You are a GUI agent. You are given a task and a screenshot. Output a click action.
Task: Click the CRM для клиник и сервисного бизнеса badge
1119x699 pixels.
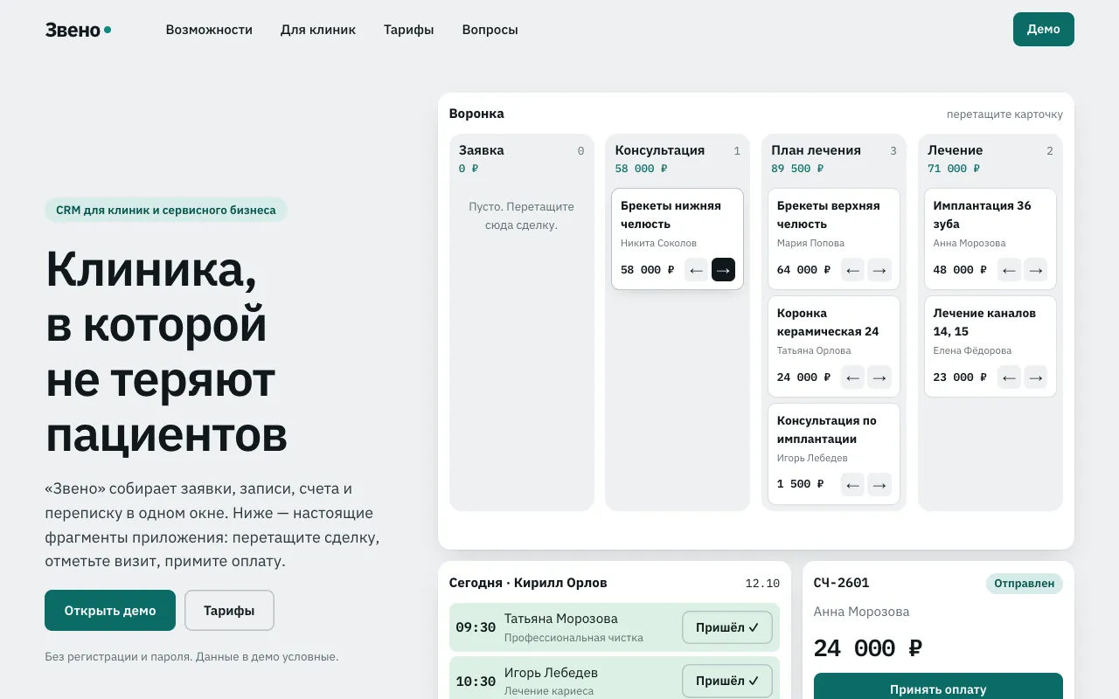pyautogui.click(x=166, y=210)
